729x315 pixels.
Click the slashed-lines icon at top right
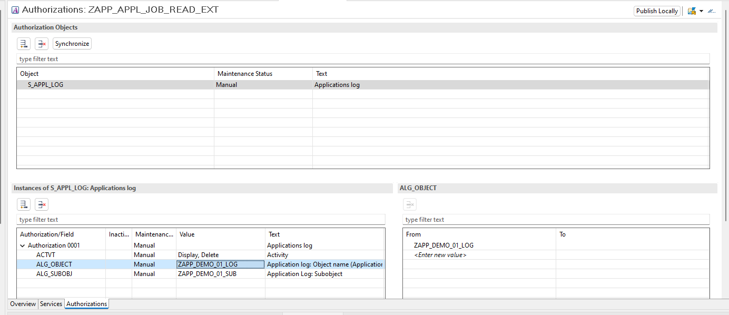click(712, 11)
